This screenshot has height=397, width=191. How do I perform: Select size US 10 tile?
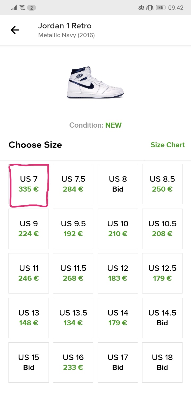[x=118, y=229]
